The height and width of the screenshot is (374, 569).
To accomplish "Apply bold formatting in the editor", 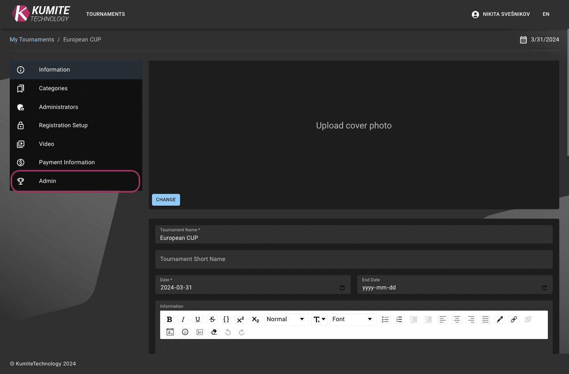I will (169, 319).
